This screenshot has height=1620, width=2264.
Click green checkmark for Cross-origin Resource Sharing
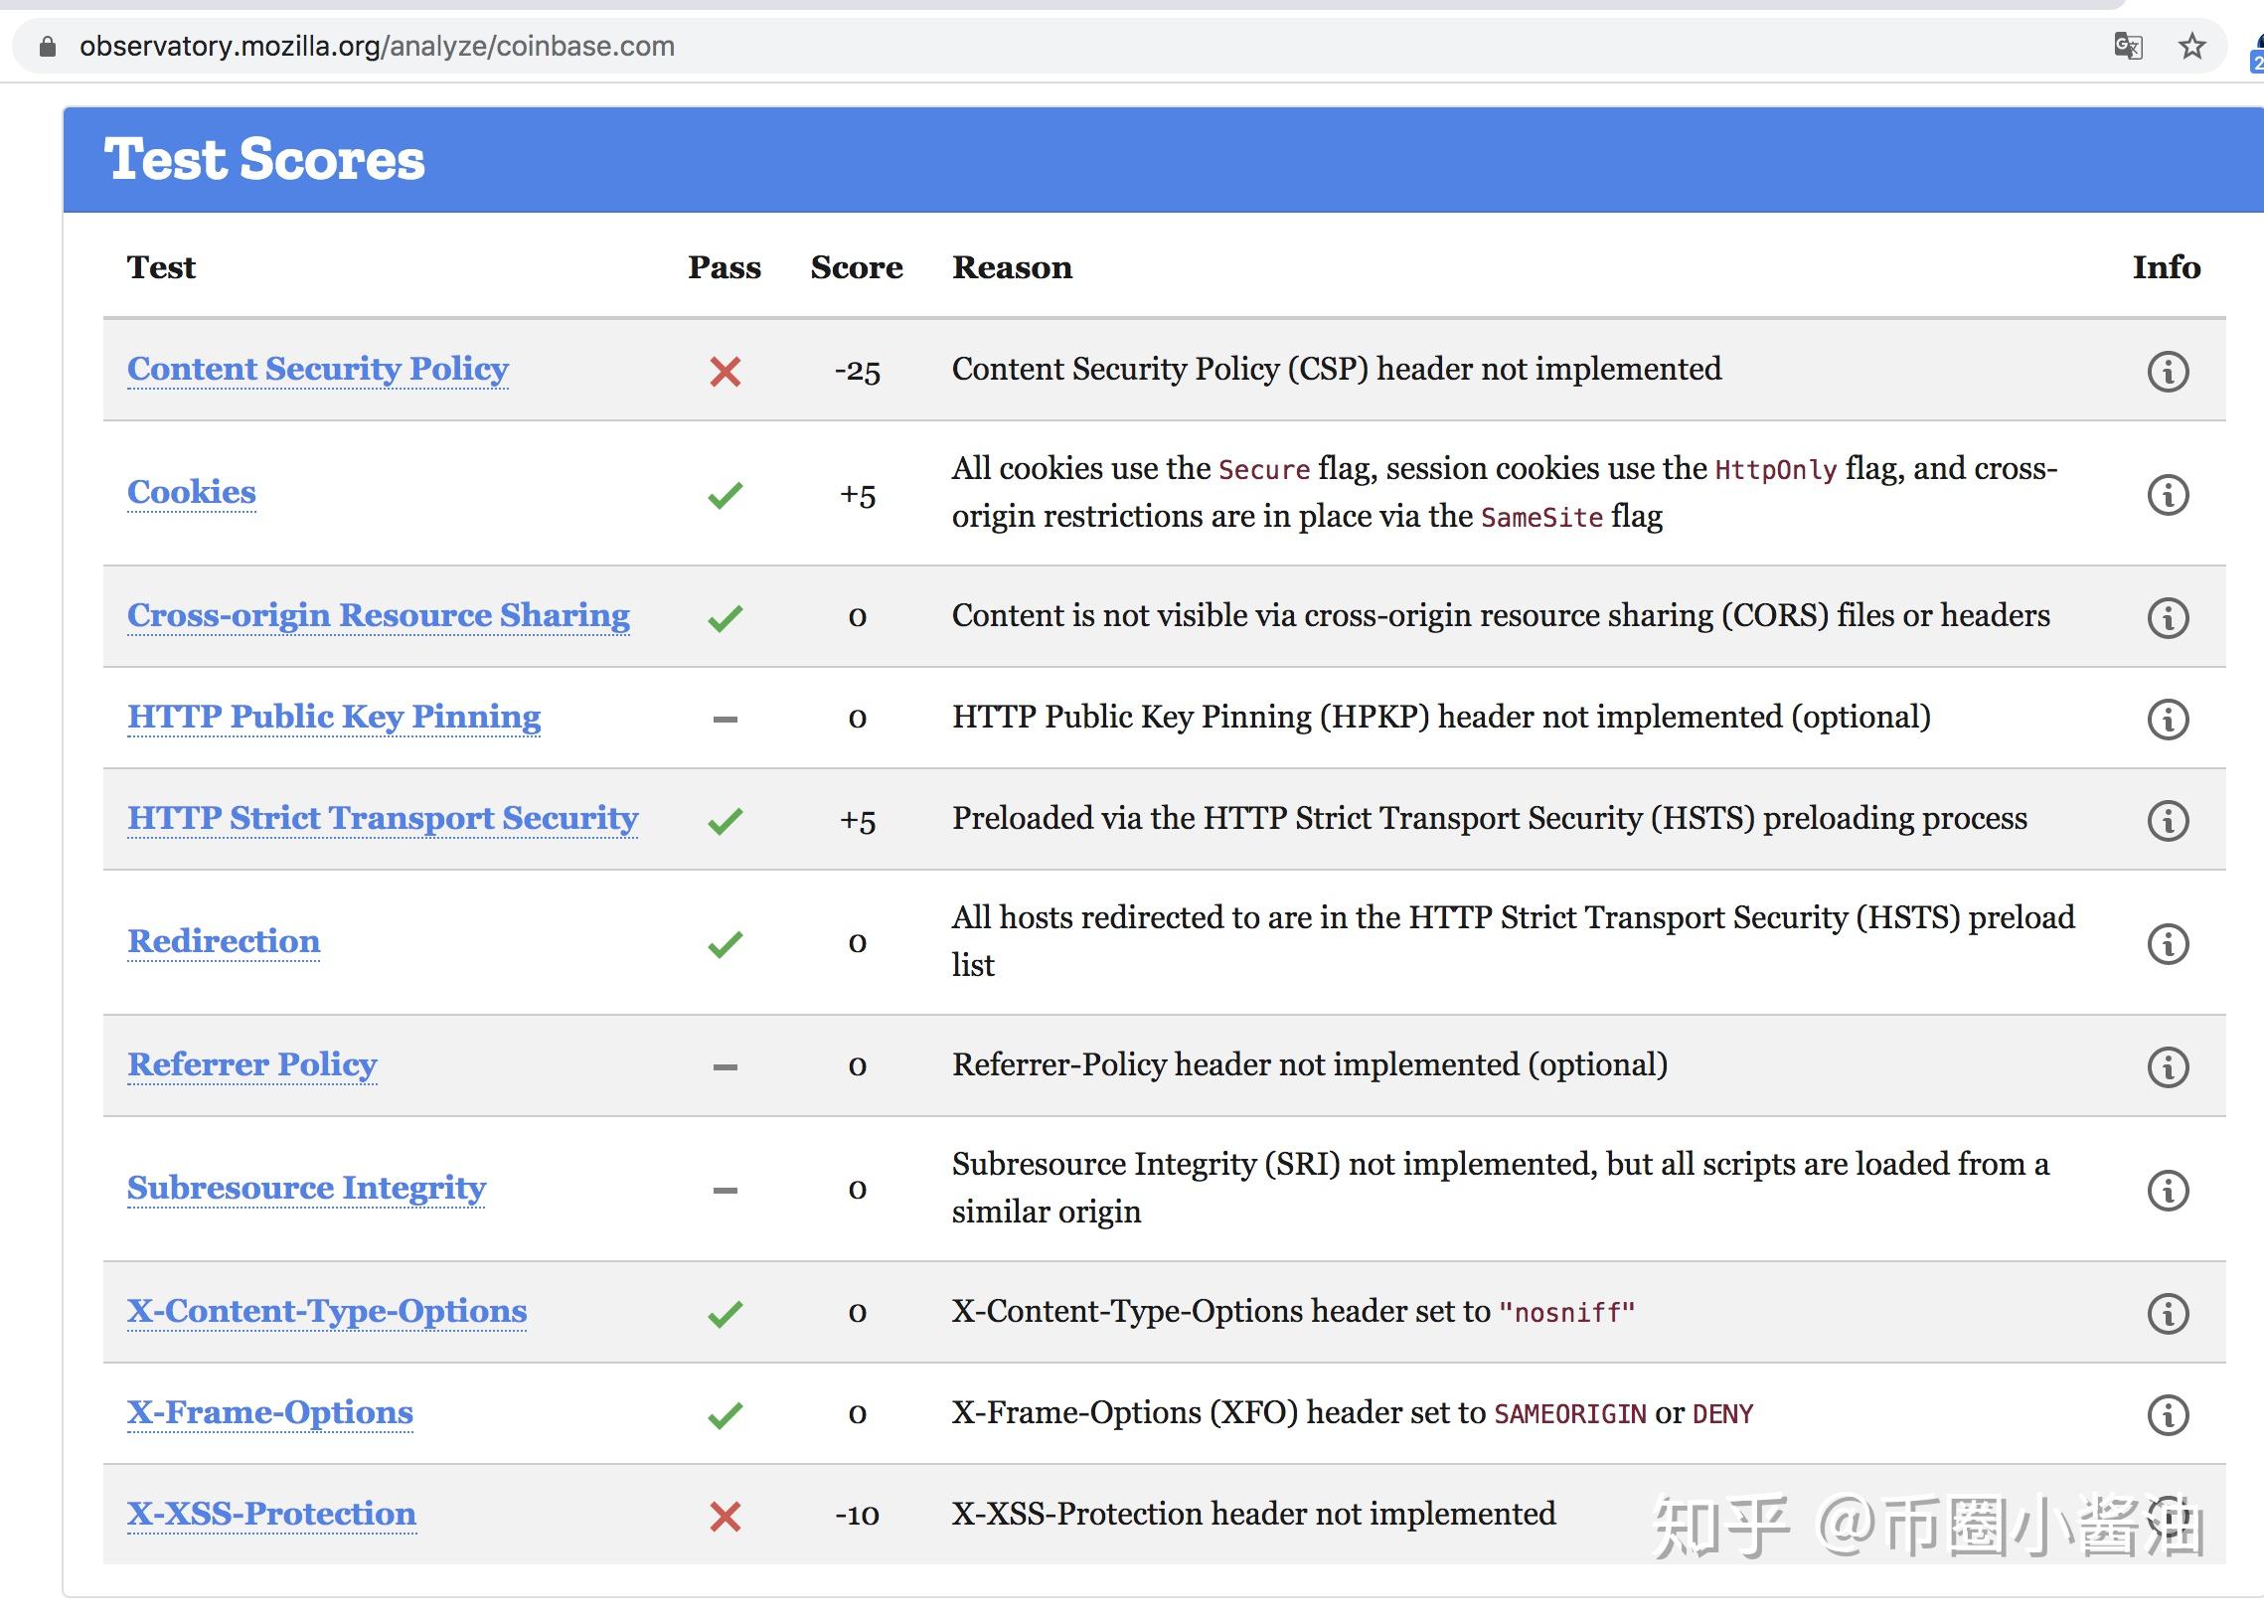(x=726, y=617)
